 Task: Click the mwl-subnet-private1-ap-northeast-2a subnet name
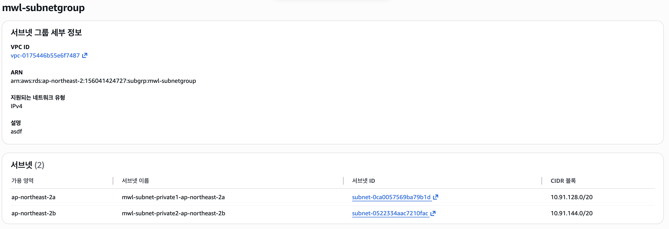[x=173, y=197]
